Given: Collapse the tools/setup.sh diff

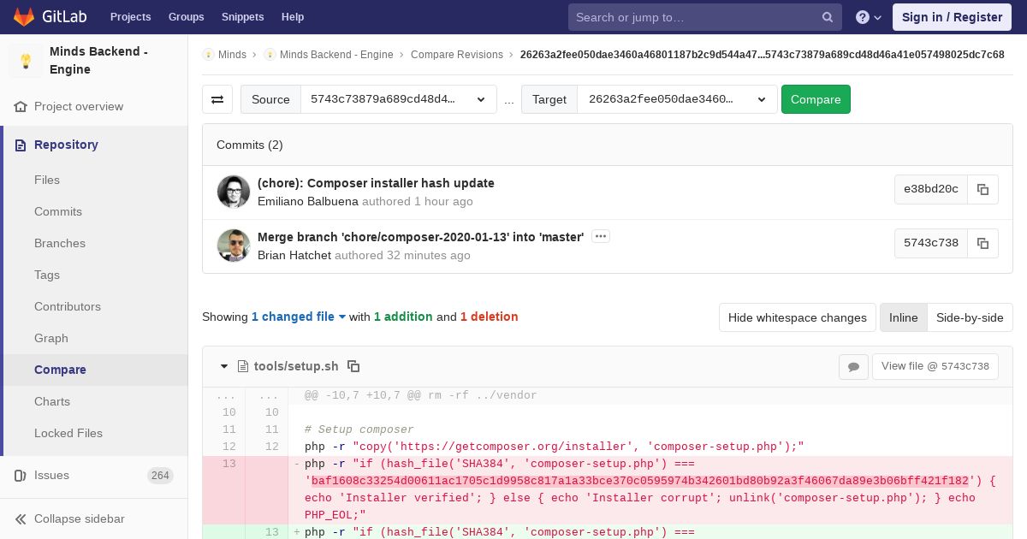Looking at the screenshot, I should (x=224, y=366).
